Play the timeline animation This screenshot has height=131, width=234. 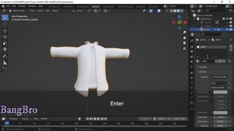pos(98,119)
